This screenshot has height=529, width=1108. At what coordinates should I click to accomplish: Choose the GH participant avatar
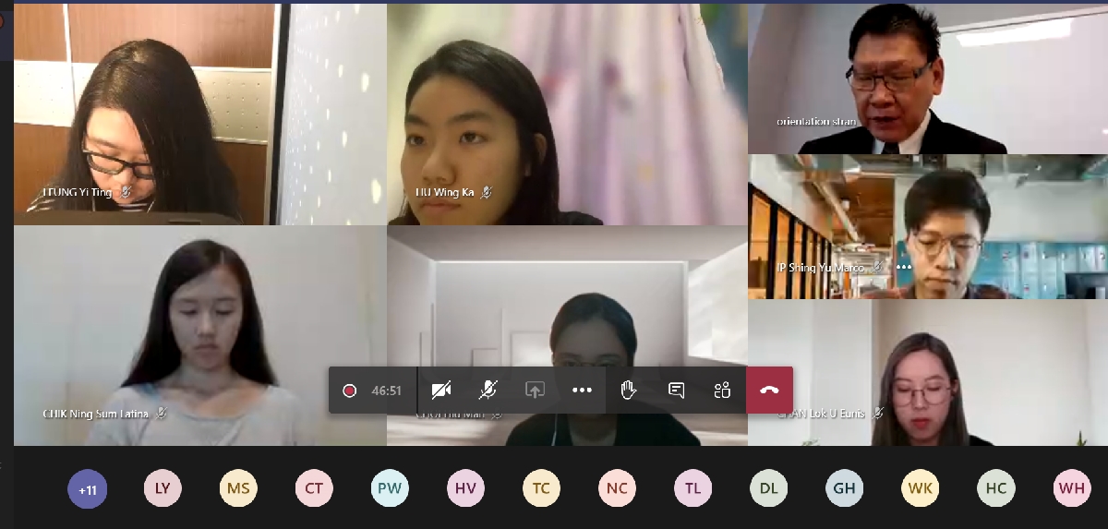[x=844, y=488]
